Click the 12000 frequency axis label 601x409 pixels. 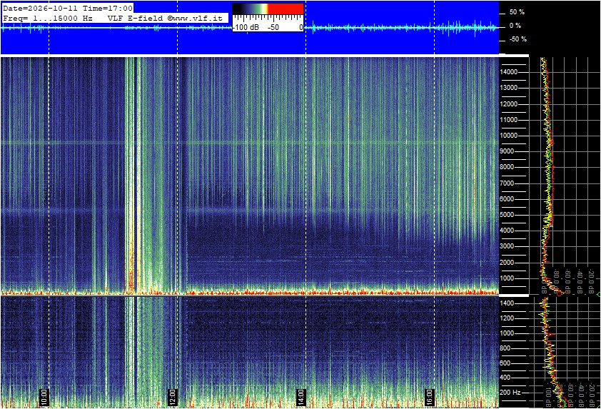(x=509, y=104)
